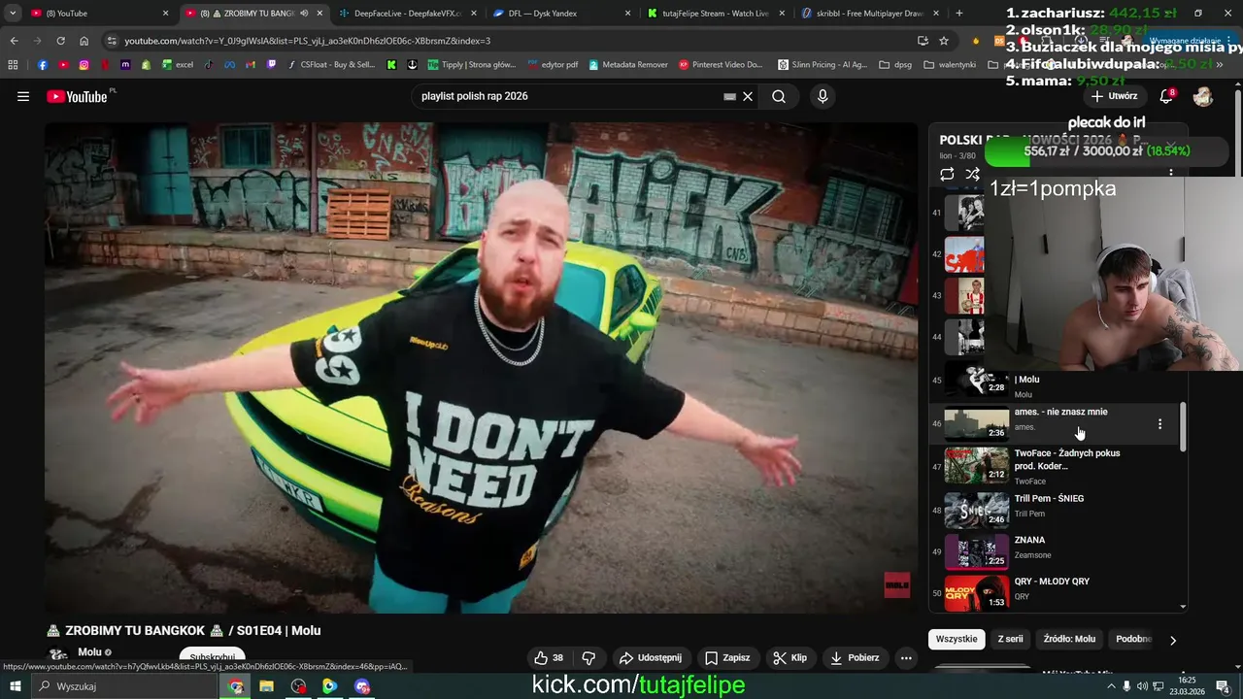Reload the current page
The height and width of the screenshot is (699, 1243).
pos(60,41)
